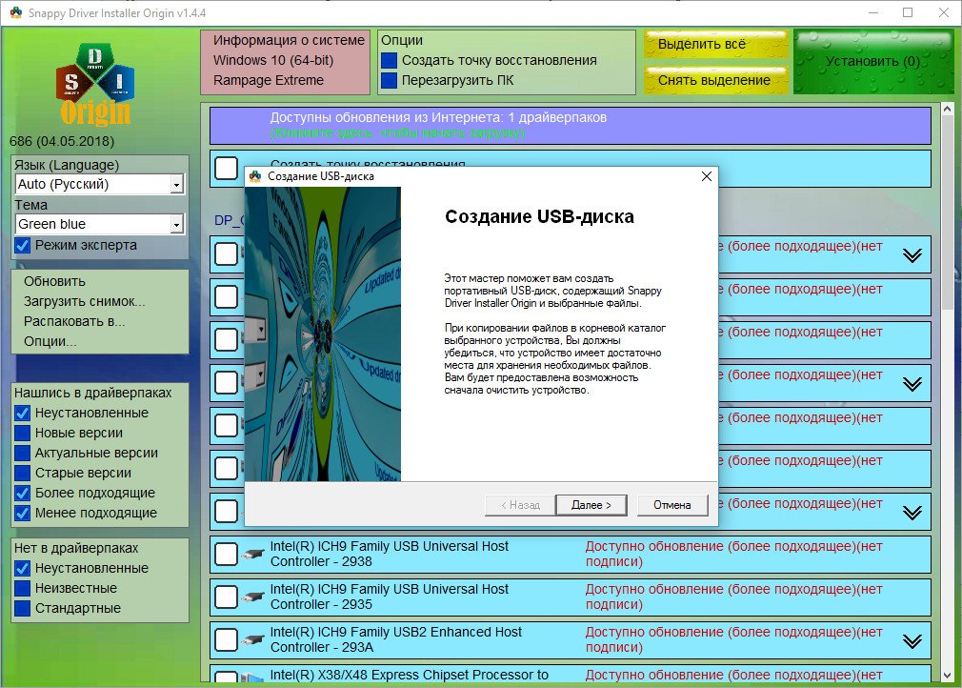Click the driver list scrollbar up arrow
Image resolution: width=962 pixels, height=688 pixels.
tap(947, 110)
